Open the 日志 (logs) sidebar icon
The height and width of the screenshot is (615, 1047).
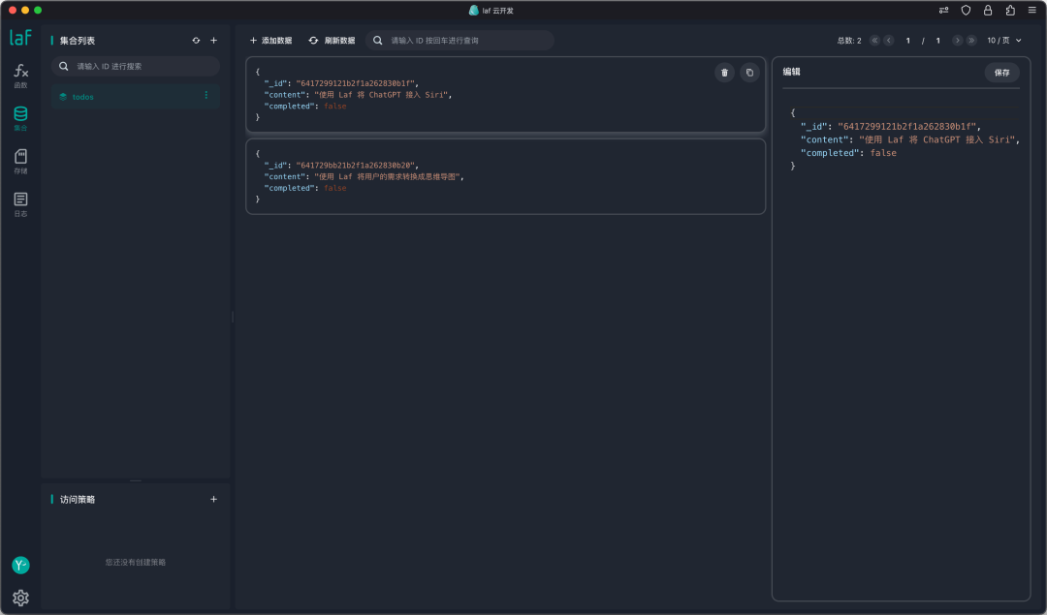pos(20,203)
